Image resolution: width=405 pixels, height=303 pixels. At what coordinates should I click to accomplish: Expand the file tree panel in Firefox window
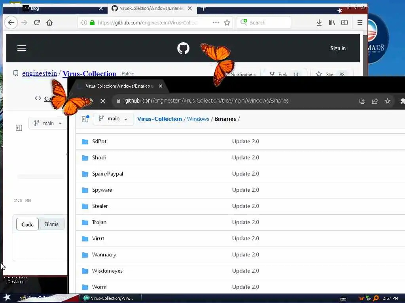pyautogui.click(x=19, y=128)
